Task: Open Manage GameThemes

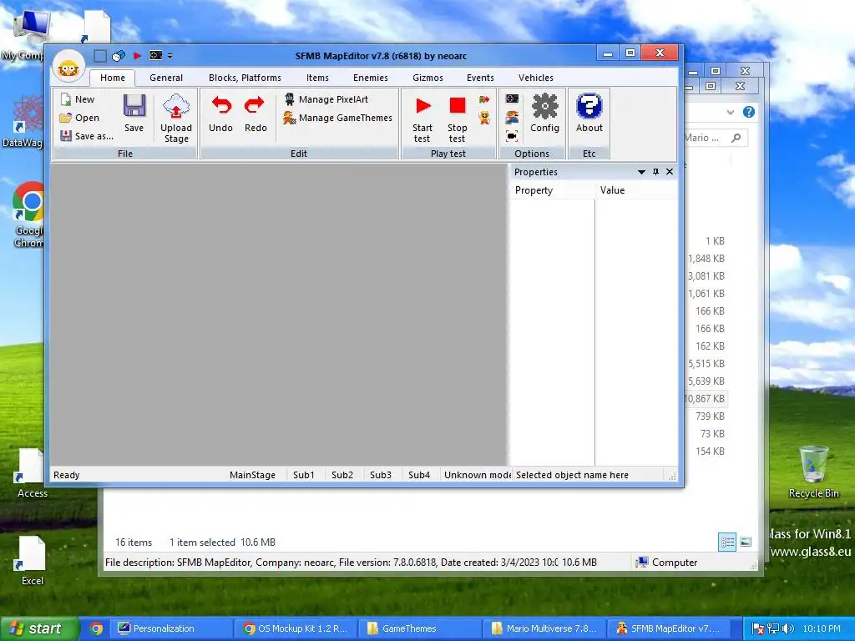Action: pyautogui.click(x=337, y=118)
